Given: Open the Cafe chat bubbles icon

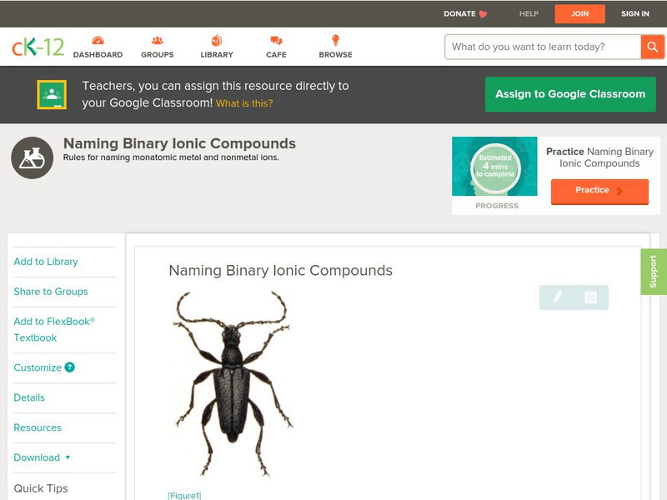Looking at the screenshot, I should coord(276,40).
